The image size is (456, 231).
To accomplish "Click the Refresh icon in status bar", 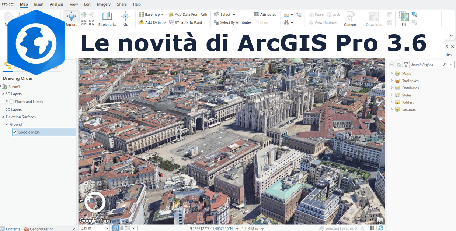I will [381, 228].
